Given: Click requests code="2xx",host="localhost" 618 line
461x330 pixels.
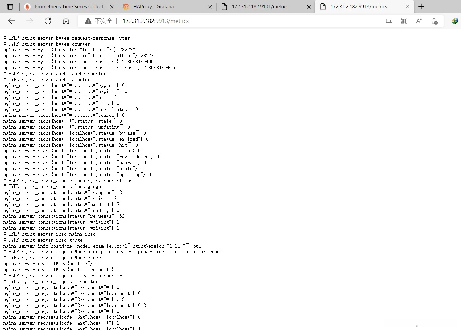Looking at the screenshot, I should click(x=75, y=305).
